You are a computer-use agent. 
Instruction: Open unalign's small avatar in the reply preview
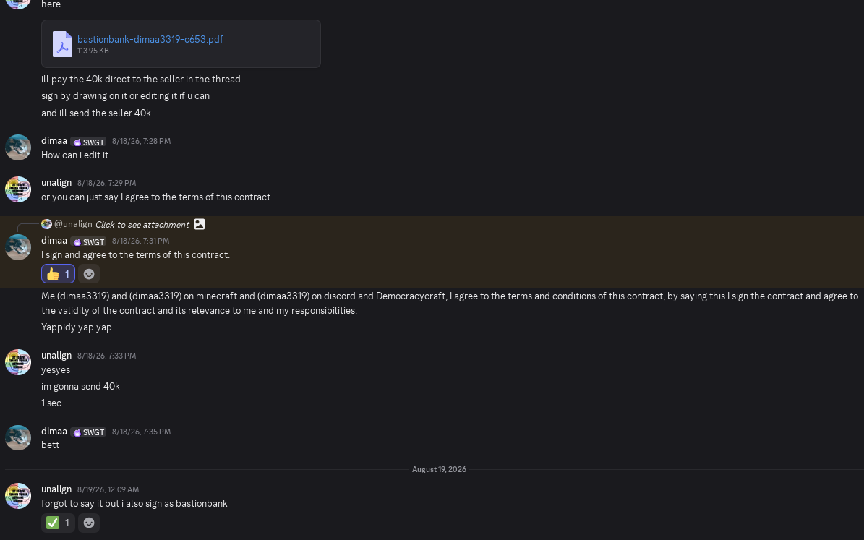pos(46,223)
